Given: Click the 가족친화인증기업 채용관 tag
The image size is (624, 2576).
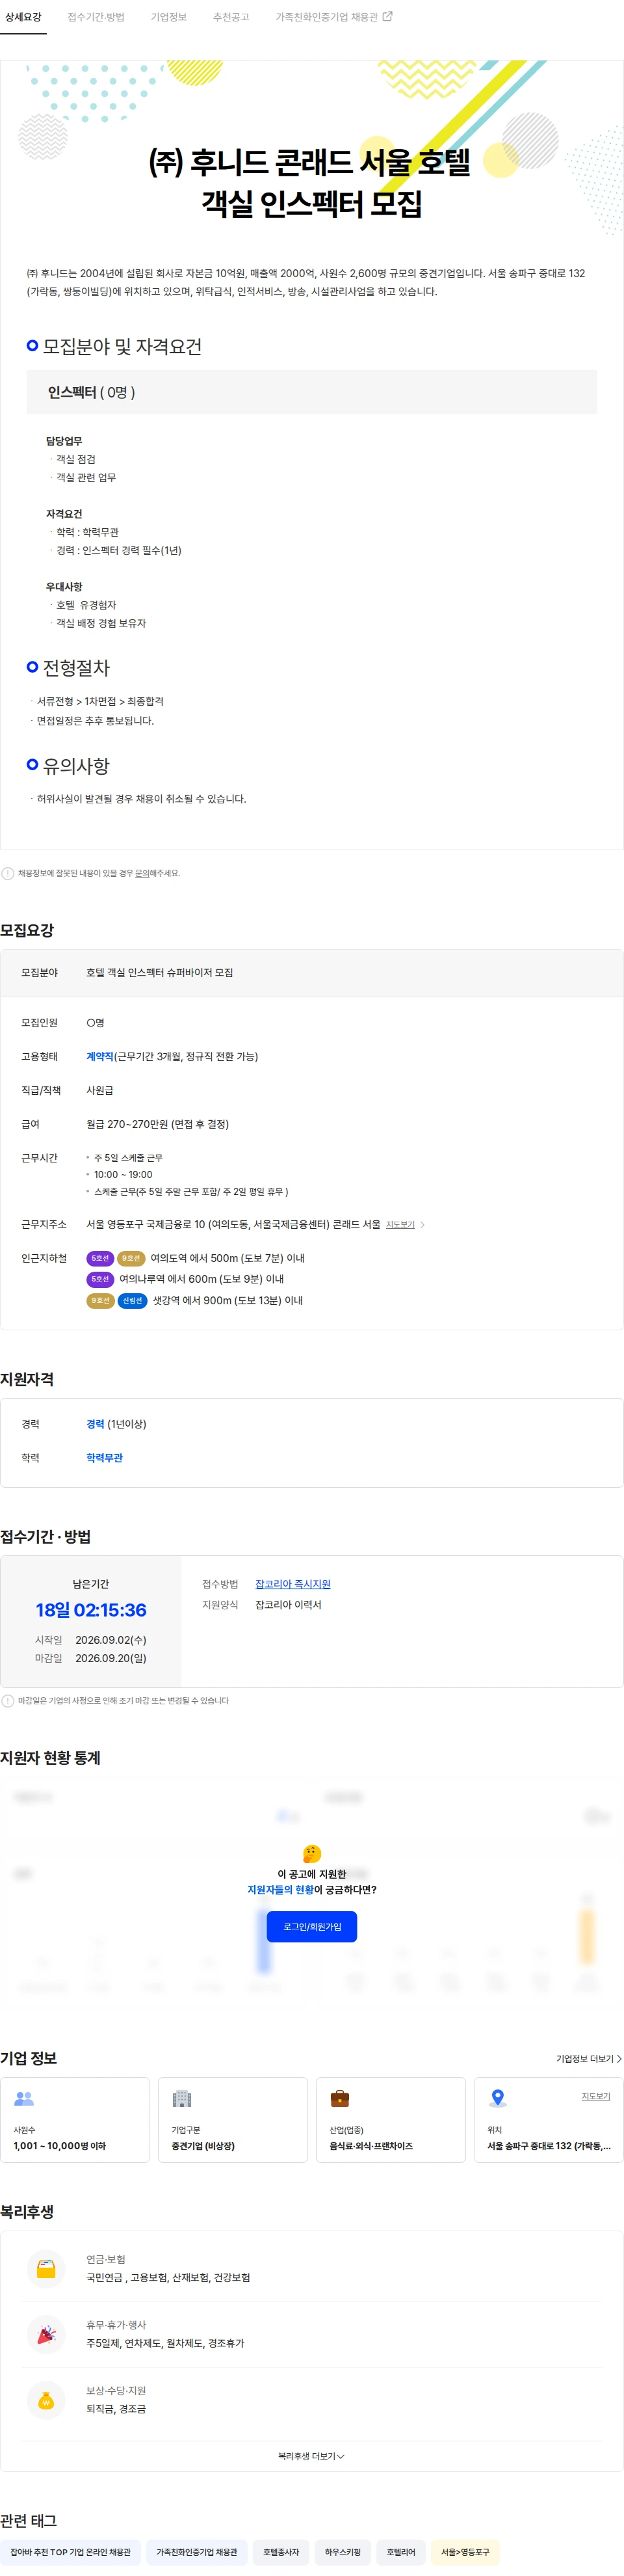Looking at the screenshot, I should (196, 2552).
